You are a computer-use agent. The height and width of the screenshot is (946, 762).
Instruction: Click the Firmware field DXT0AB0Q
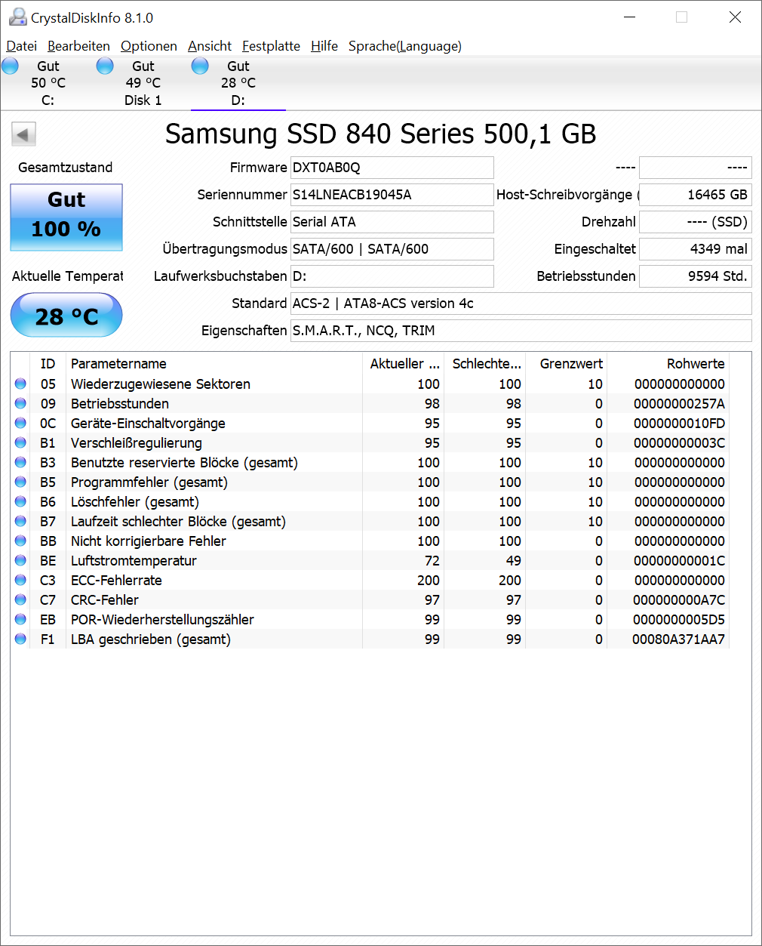[x=392, y=168]
